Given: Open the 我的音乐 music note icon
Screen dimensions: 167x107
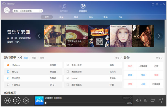Looking at the screenshot, I should click(x=64, y=6).
